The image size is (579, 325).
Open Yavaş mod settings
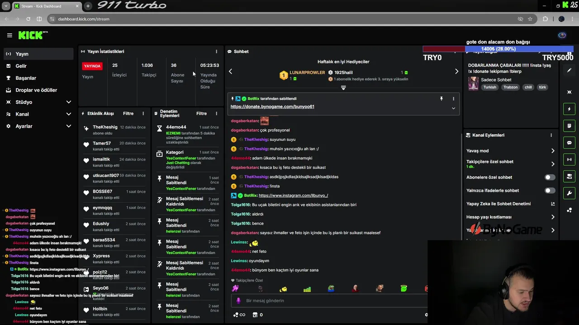click(x=510, y=151)
